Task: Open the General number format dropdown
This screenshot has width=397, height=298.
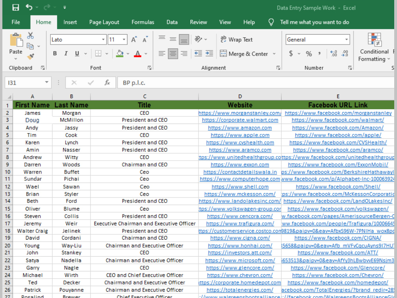Action: tap(346, 39)
